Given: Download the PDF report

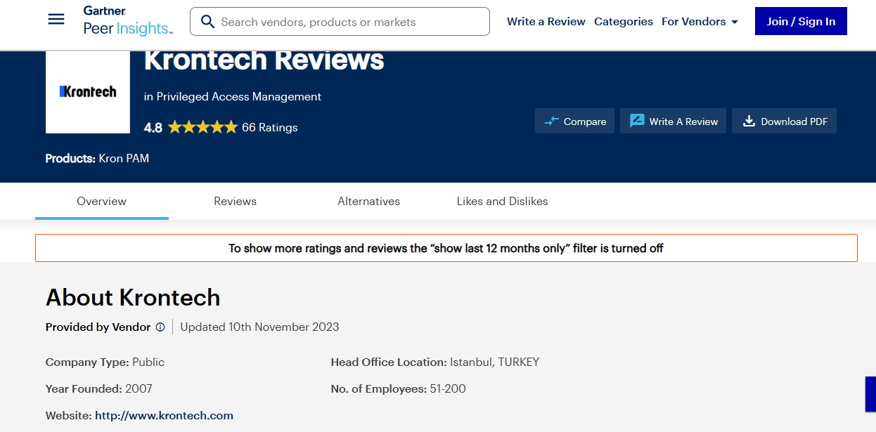Looking at the screenshot, I should click(x=785, y=122).
